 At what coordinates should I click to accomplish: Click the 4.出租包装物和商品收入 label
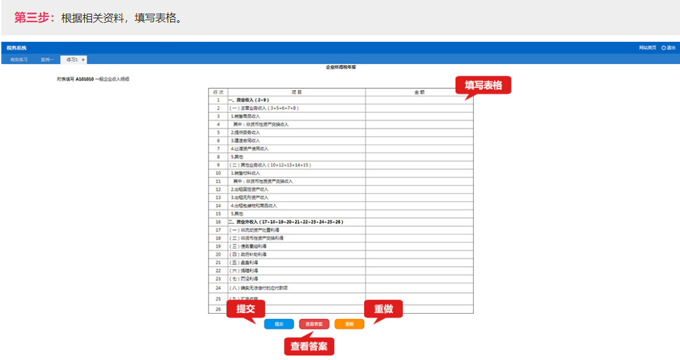click(x=254, y=206)
